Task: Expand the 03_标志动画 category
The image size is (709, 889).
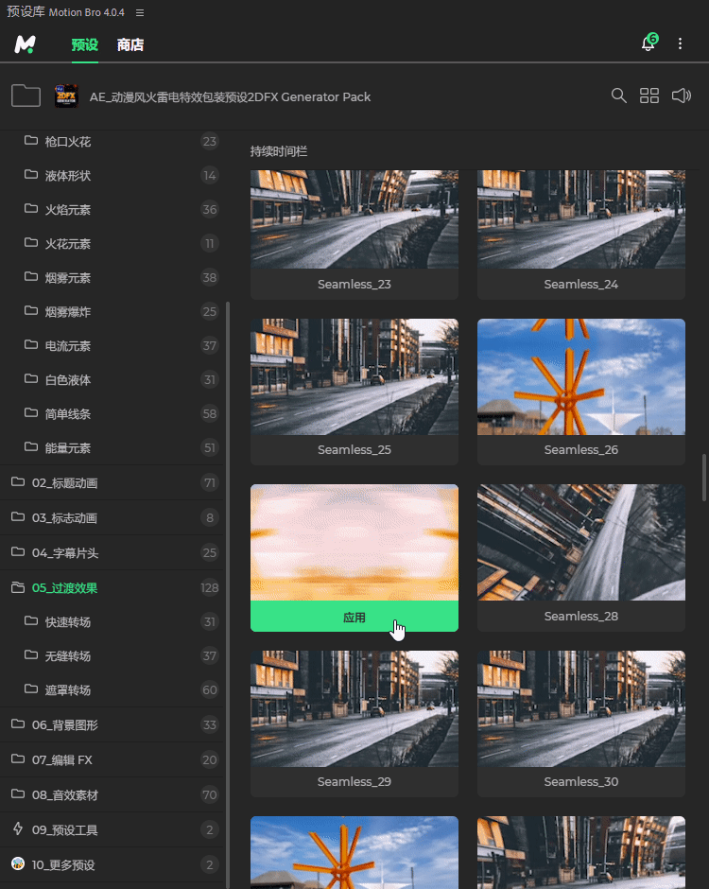Action: 112,517
